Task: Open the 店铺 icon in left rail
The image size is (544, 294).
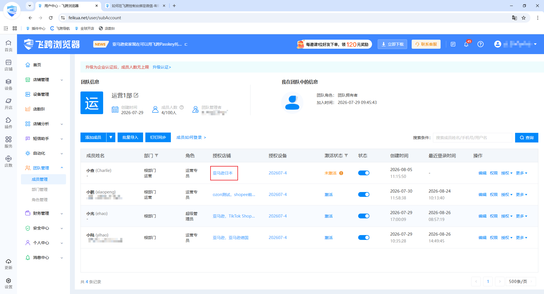Action: [x=8, y=65]
